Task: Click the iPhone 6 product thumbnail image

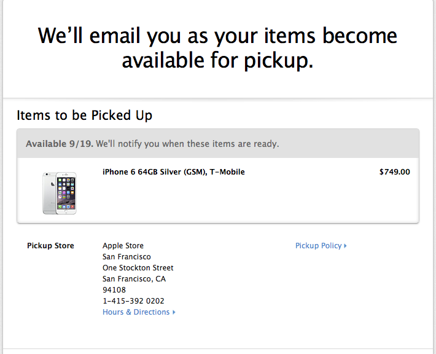Action: (60, 193)
